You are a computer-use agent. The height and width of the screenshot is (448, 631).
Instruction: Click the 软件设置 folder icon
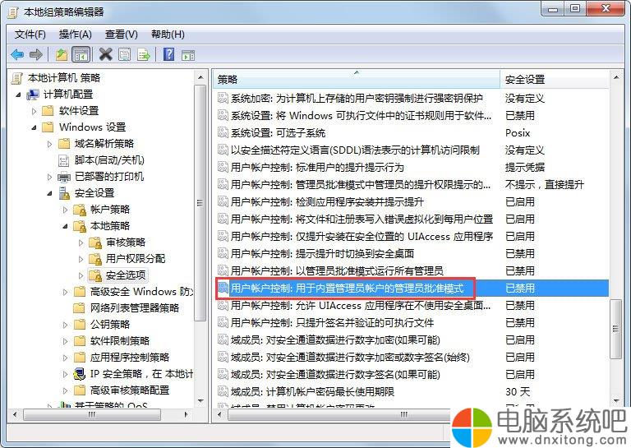[x=48, y=111]
